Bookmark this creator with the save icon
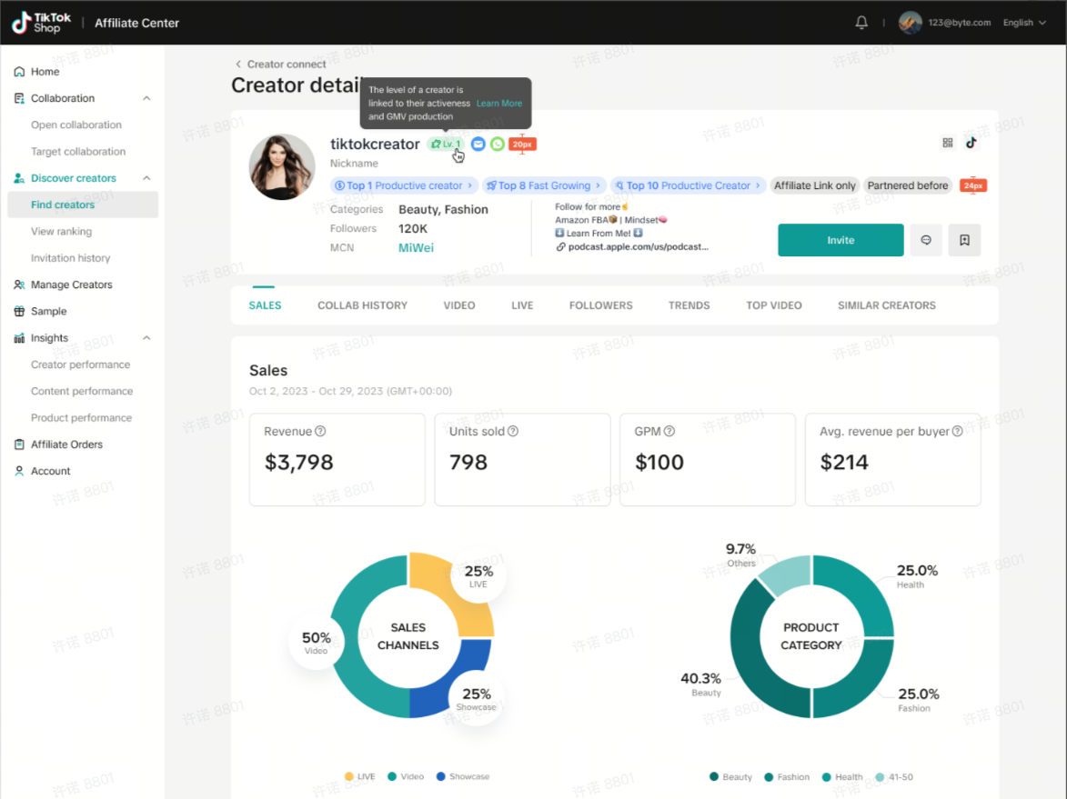The height and width of the screenshot is (799, 1067). tap(964, 240)
